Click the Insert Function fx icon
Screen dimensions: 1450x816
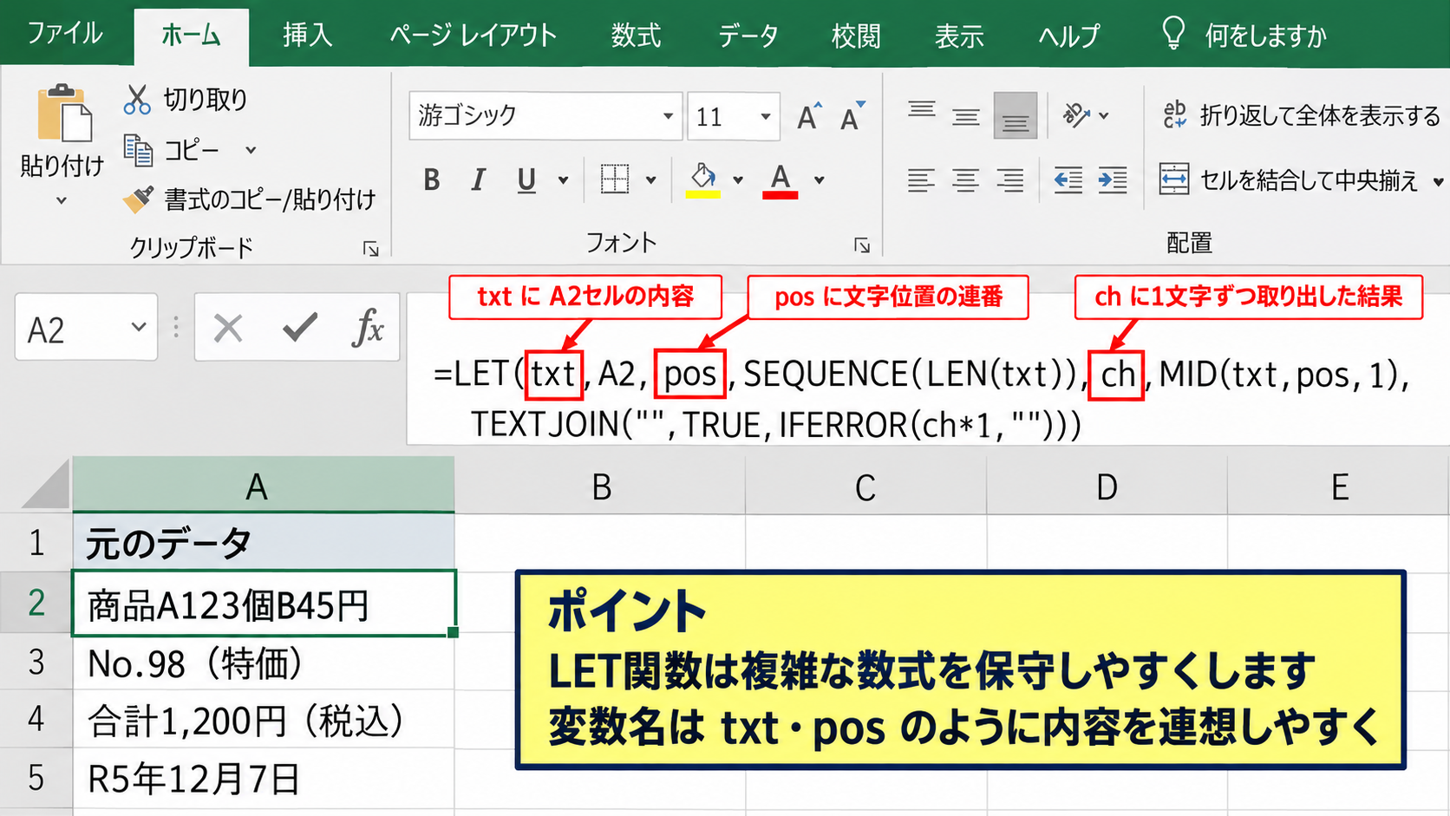368,328
